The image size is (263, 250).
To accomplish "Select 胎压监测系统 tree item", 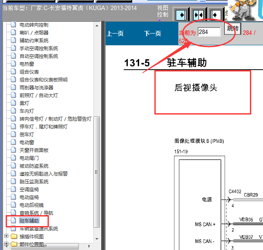I will tap(34, 182).
